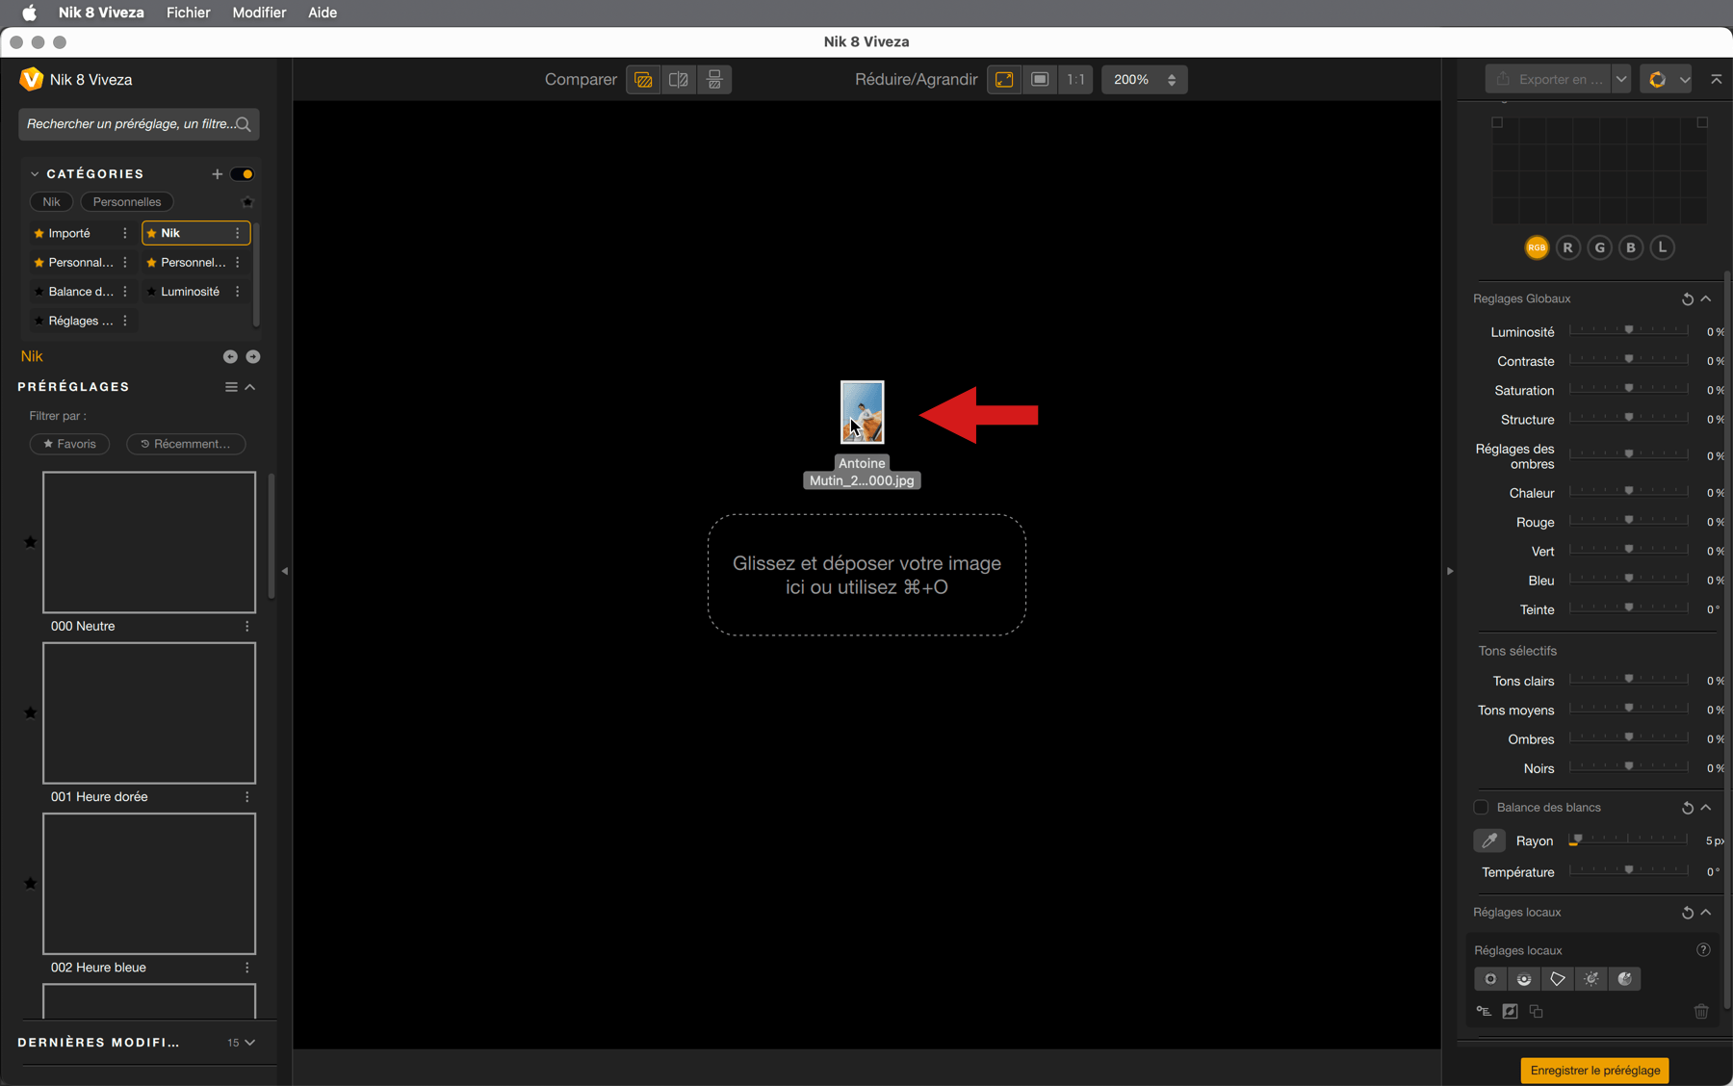This screenshot has height=1086, width=1733.
Task: Click the single-image compare view icon
Action: click(643, 80)
